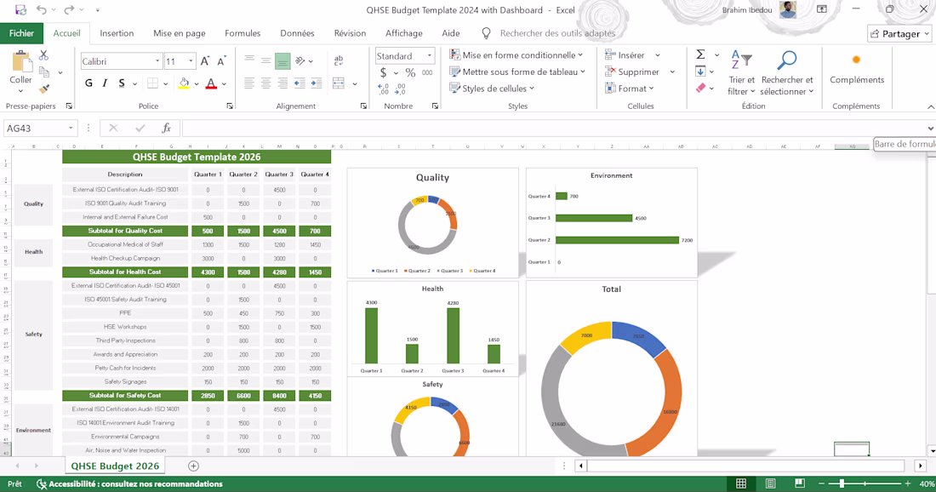Toggle wrap text icon

point(339,60)
